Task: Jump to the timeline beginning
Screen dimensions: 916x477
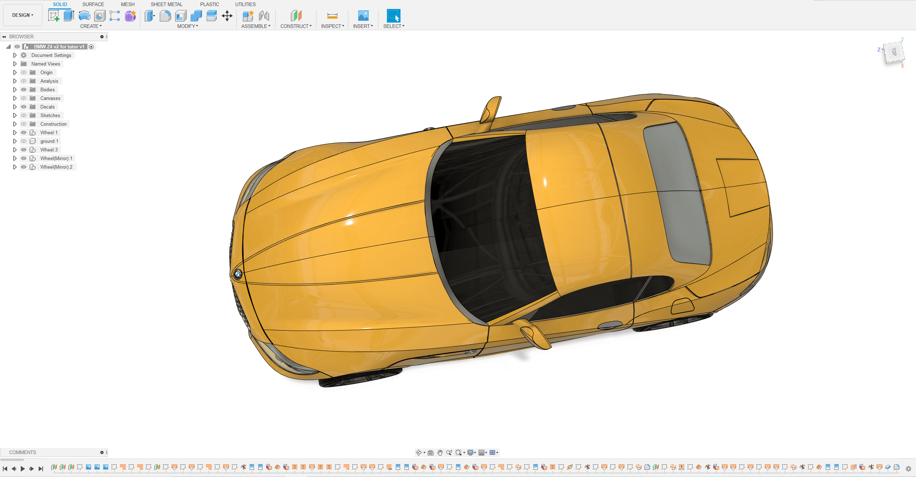Action: pos(5,469)
